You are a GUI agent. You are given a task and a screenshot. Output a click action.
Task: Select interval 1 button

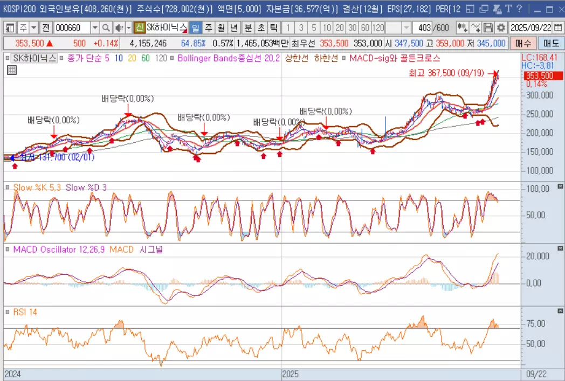(x=288, y=27)
